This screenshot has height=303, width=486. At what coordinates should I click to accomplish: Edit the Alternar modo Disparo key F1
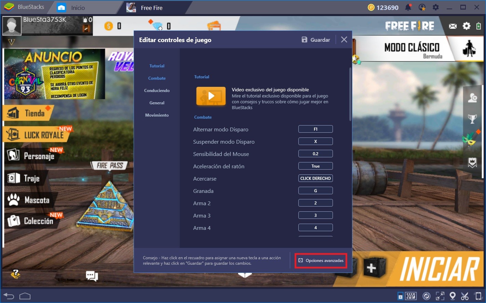[x=315, y=129]
